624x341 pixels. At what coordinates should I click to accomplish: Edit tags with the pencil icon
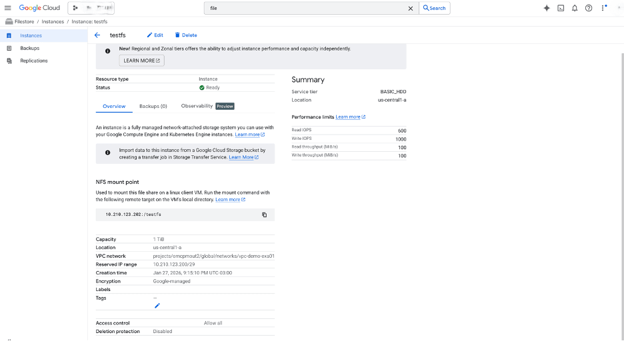click(x=157, y=306)
